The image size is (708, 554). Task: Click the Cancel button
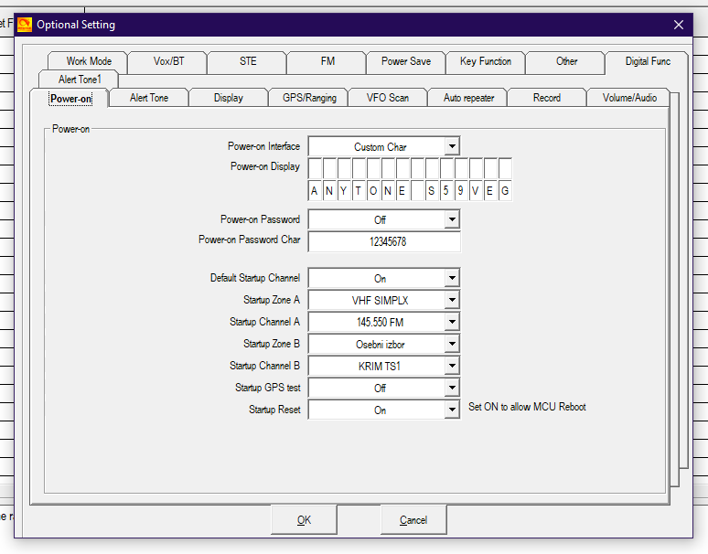point(413,520)
